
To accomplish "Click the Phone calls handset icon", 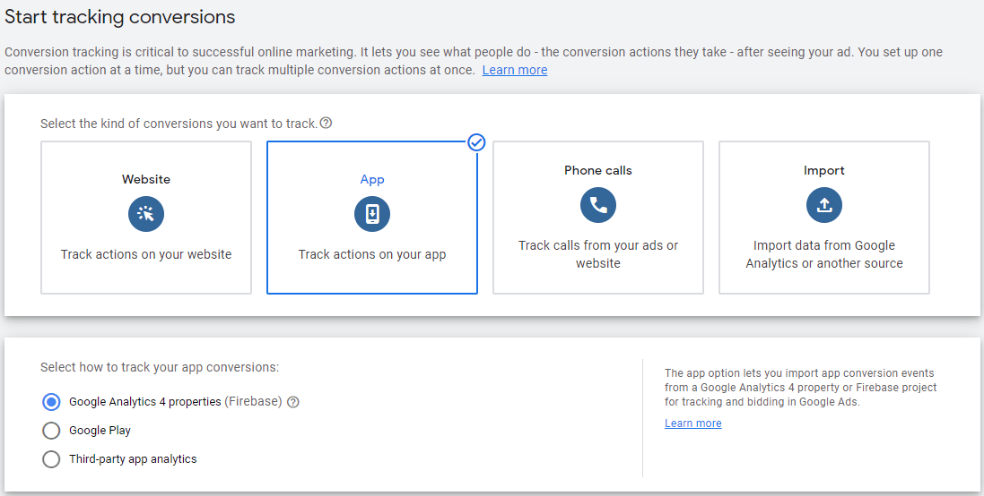I will click(598, 205).
